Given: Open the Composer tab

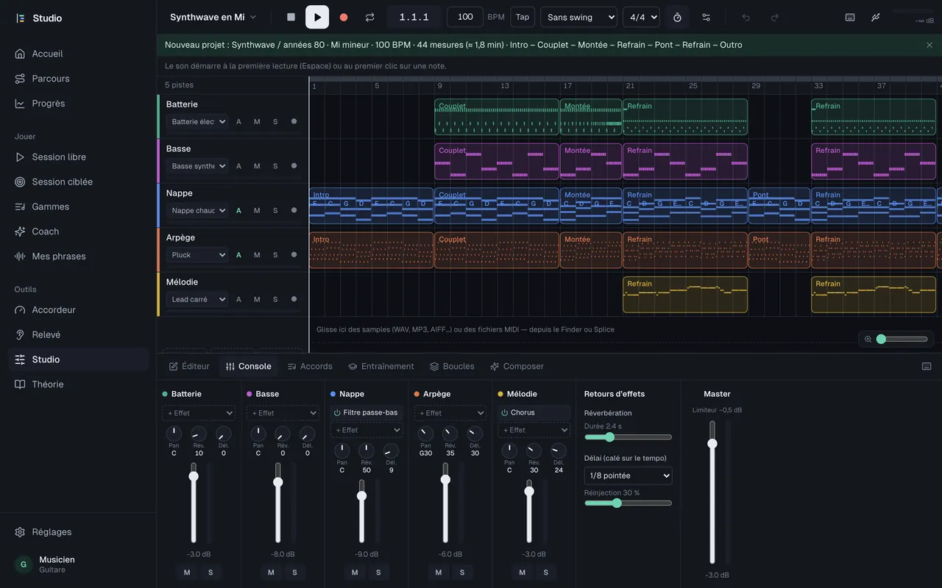Looking at the screenshot, I should [x=517, y=366].
